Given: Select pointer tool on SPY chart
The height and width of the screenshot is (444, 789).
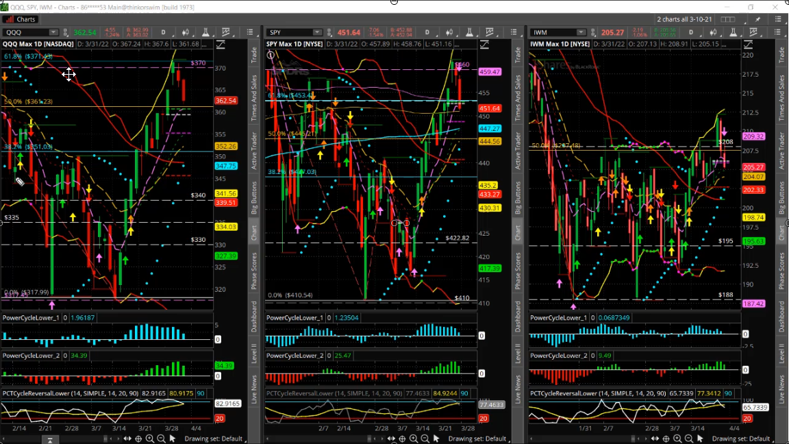Looking at the screenshot, I should [x=436, y=439].
